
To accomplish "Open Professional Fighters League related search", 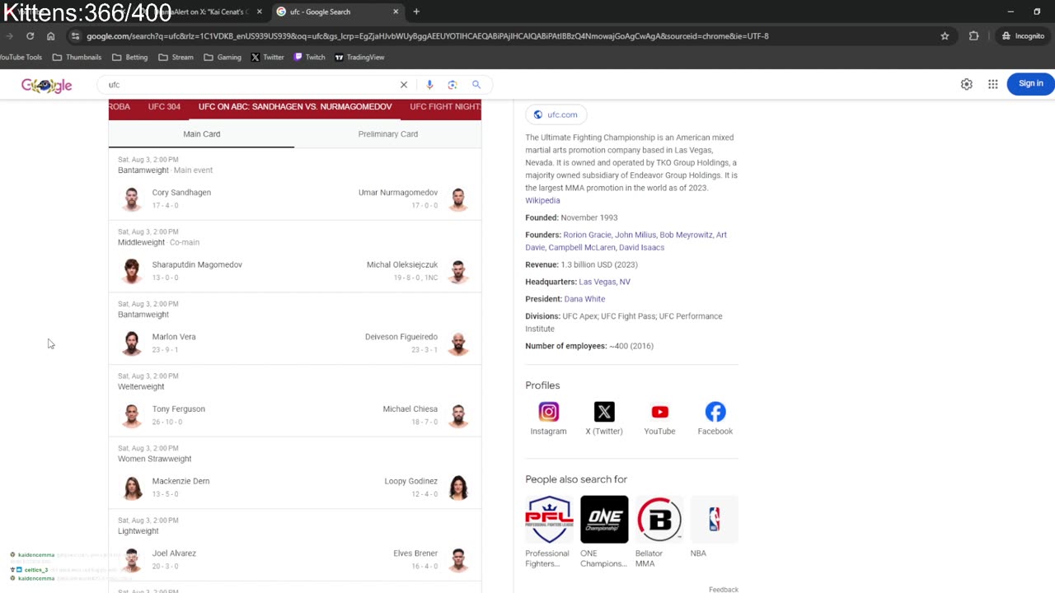I will [x=548, y=531].
